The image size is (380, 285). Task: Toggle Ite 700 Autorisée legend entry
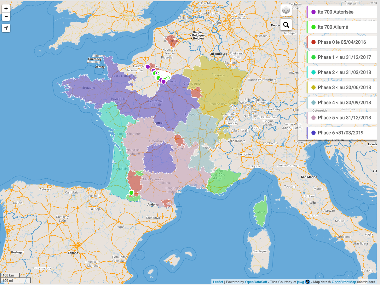342,12
